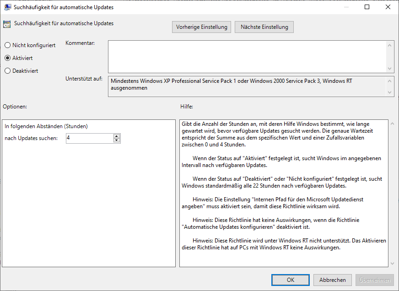The height and width of the screenshot is (291, 399).
Task: Click the 'Kommentar:' label
Action: click(80, 43)
